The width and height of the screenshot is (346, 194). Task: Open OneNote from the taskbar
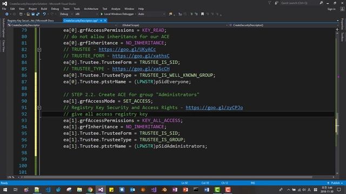(175, 190)
